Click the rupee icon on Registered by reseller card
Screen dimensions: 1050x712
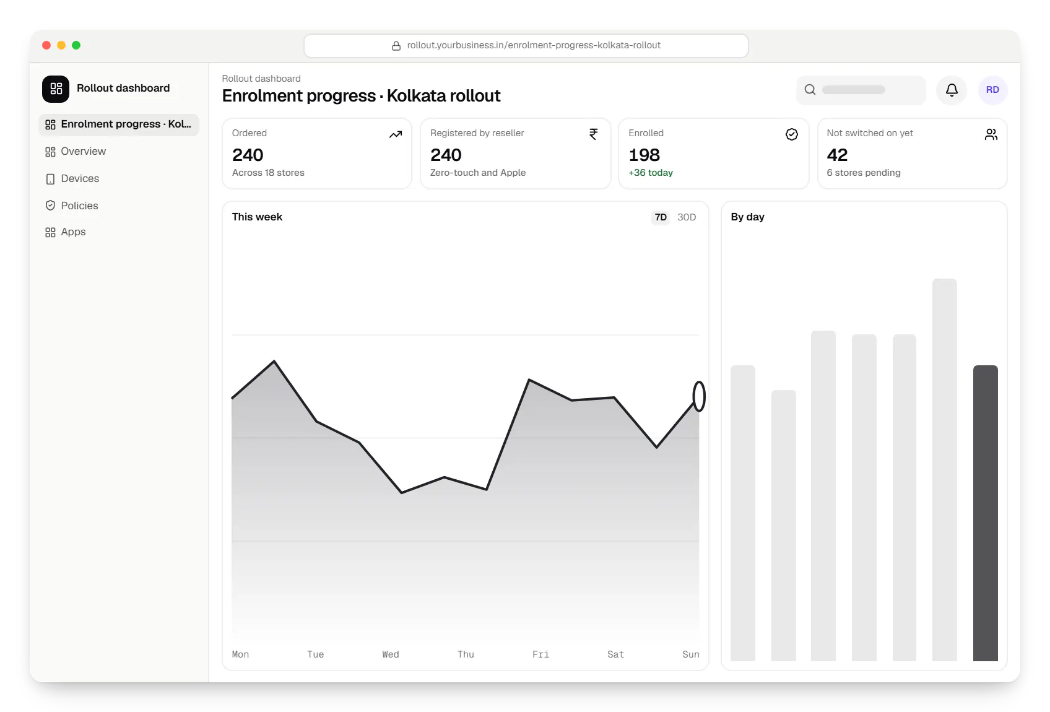[x=594, y=134]
